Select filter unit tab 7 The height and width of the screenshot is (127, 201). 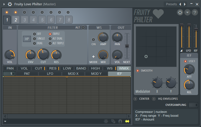[60, 20]
